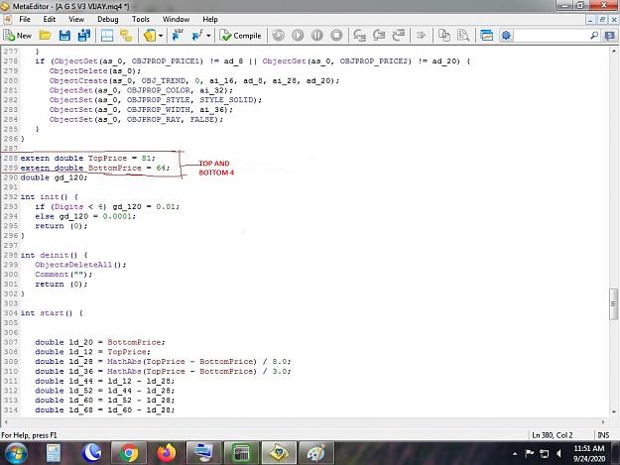The image size is (620, 465).
Task: Click the TopPrice variable on line 288
Action: [x=107, y=158]
